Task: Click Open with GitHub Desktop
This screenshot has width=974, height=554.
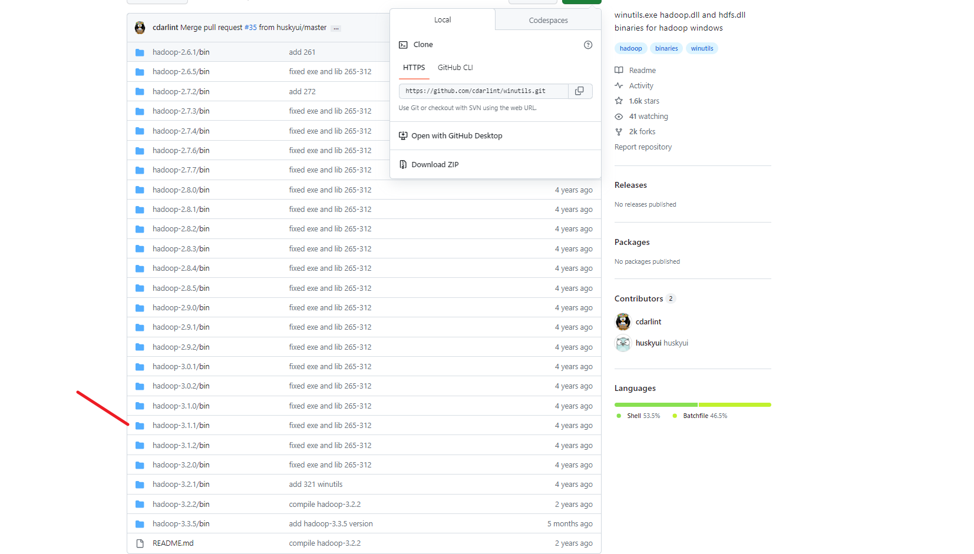Action: pos(457,136)
